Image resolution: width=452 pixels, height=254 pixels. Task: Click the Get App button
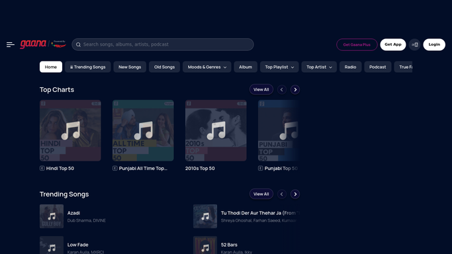[x=393, y=44]
